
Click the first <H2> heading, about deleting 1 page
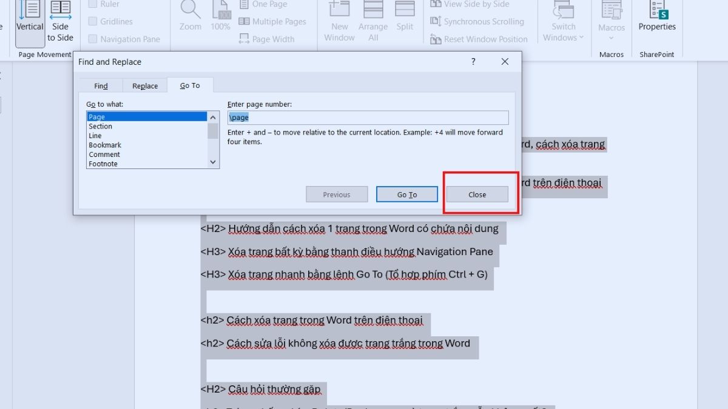[349, 228]
